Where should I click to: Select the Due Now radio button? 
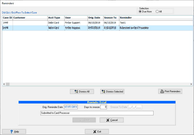[140, 11]
